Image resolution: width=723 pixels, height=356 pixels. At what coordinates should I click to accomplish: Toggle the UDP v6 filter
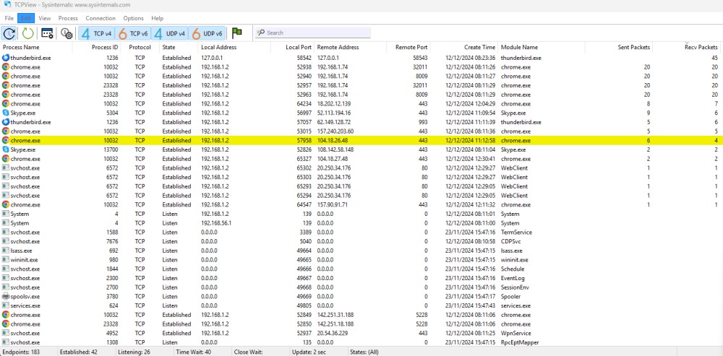pos(207,33)
